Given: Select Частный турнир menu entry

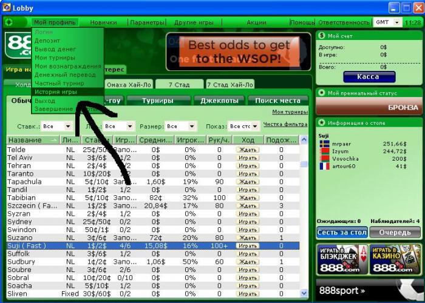Looking at the screenshot, I should [68, 84].
